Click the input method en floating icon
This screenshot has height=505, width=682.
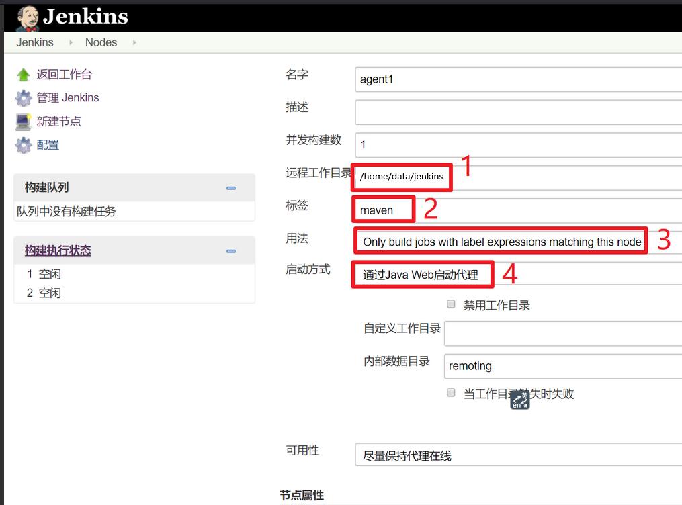click(x=520, y=400)
